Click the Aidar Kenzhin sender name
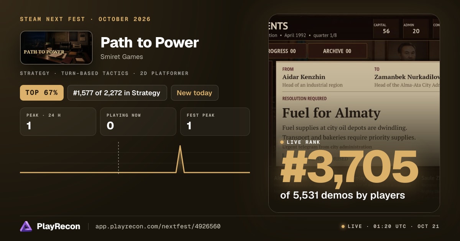 (x=304, y=77)
